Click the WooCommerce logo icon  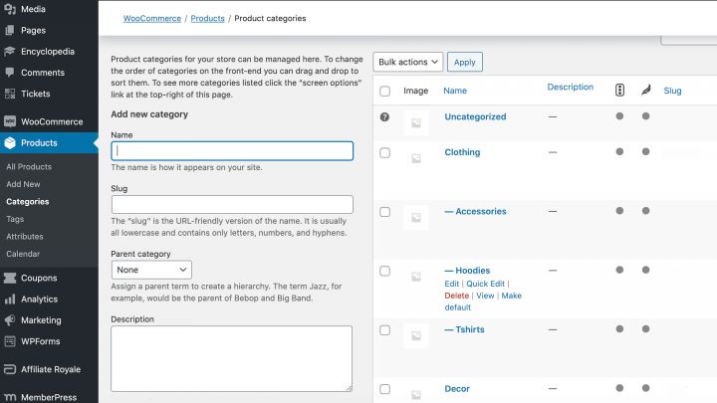[x=10, y=121]
